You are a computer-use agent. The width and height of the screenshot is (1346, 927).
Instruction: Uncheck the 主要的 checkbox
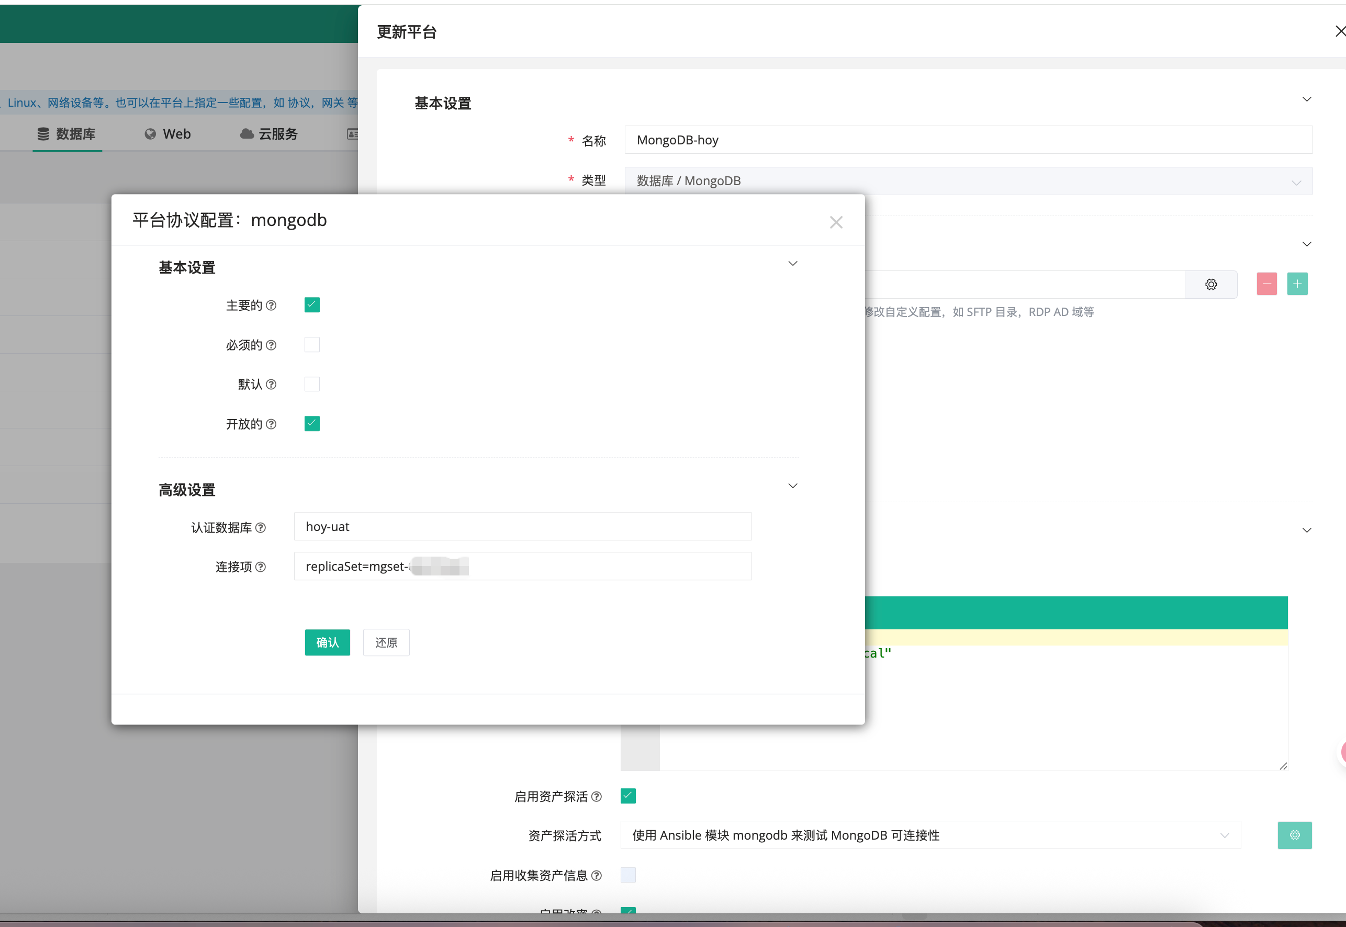312,305
